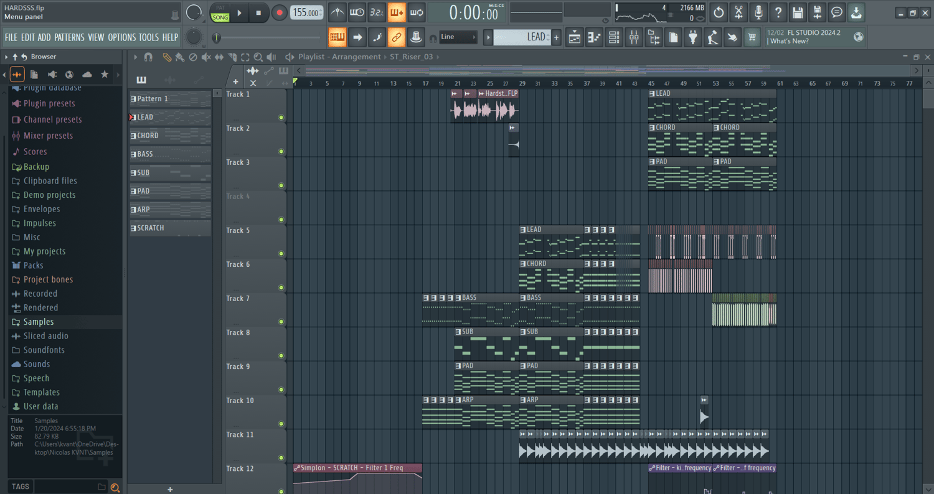This screenshot has height=494, width=934.
Task: Click the song position slider
Action: 268,38
